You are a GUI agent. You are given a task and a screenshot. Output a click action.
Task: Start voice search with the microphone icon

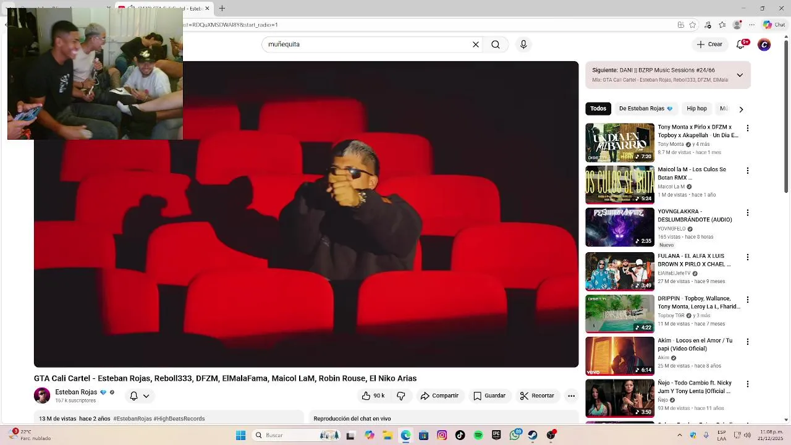click(x=523, y=44)
